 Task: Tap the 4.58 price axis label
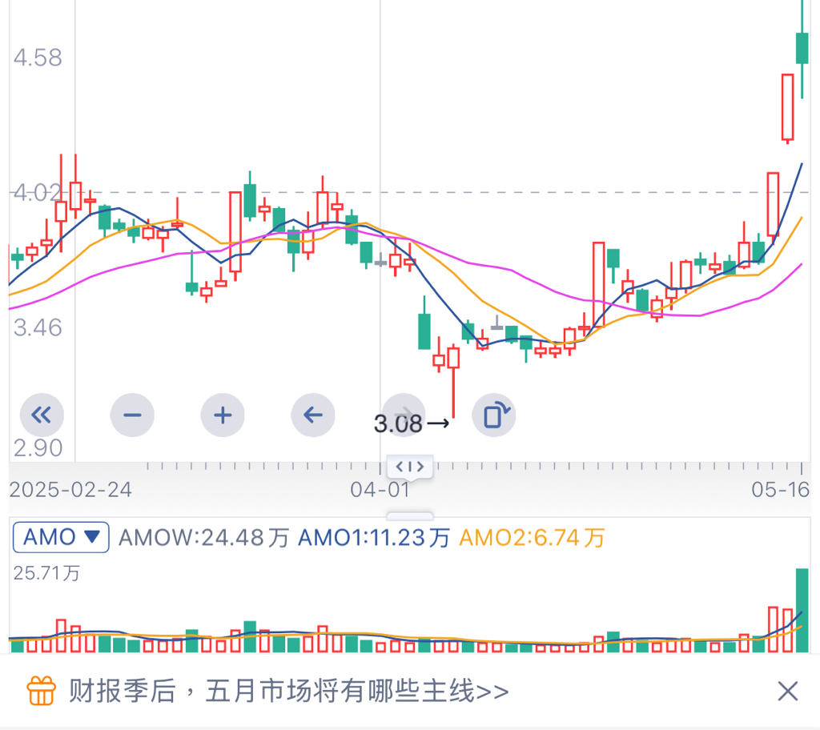38,58
